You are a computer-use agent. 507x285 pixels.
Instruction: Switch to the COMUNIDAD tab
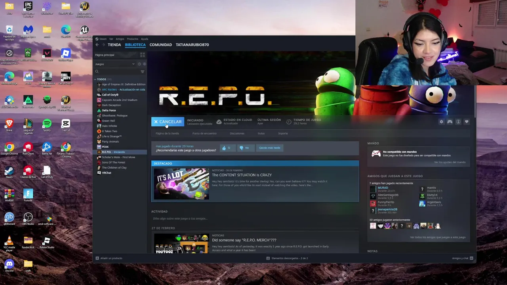point(160,45)
